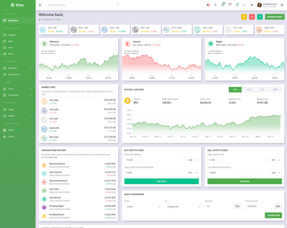
Task: Expand the Advanced UI sidebar menu
Action: (18, 74)
